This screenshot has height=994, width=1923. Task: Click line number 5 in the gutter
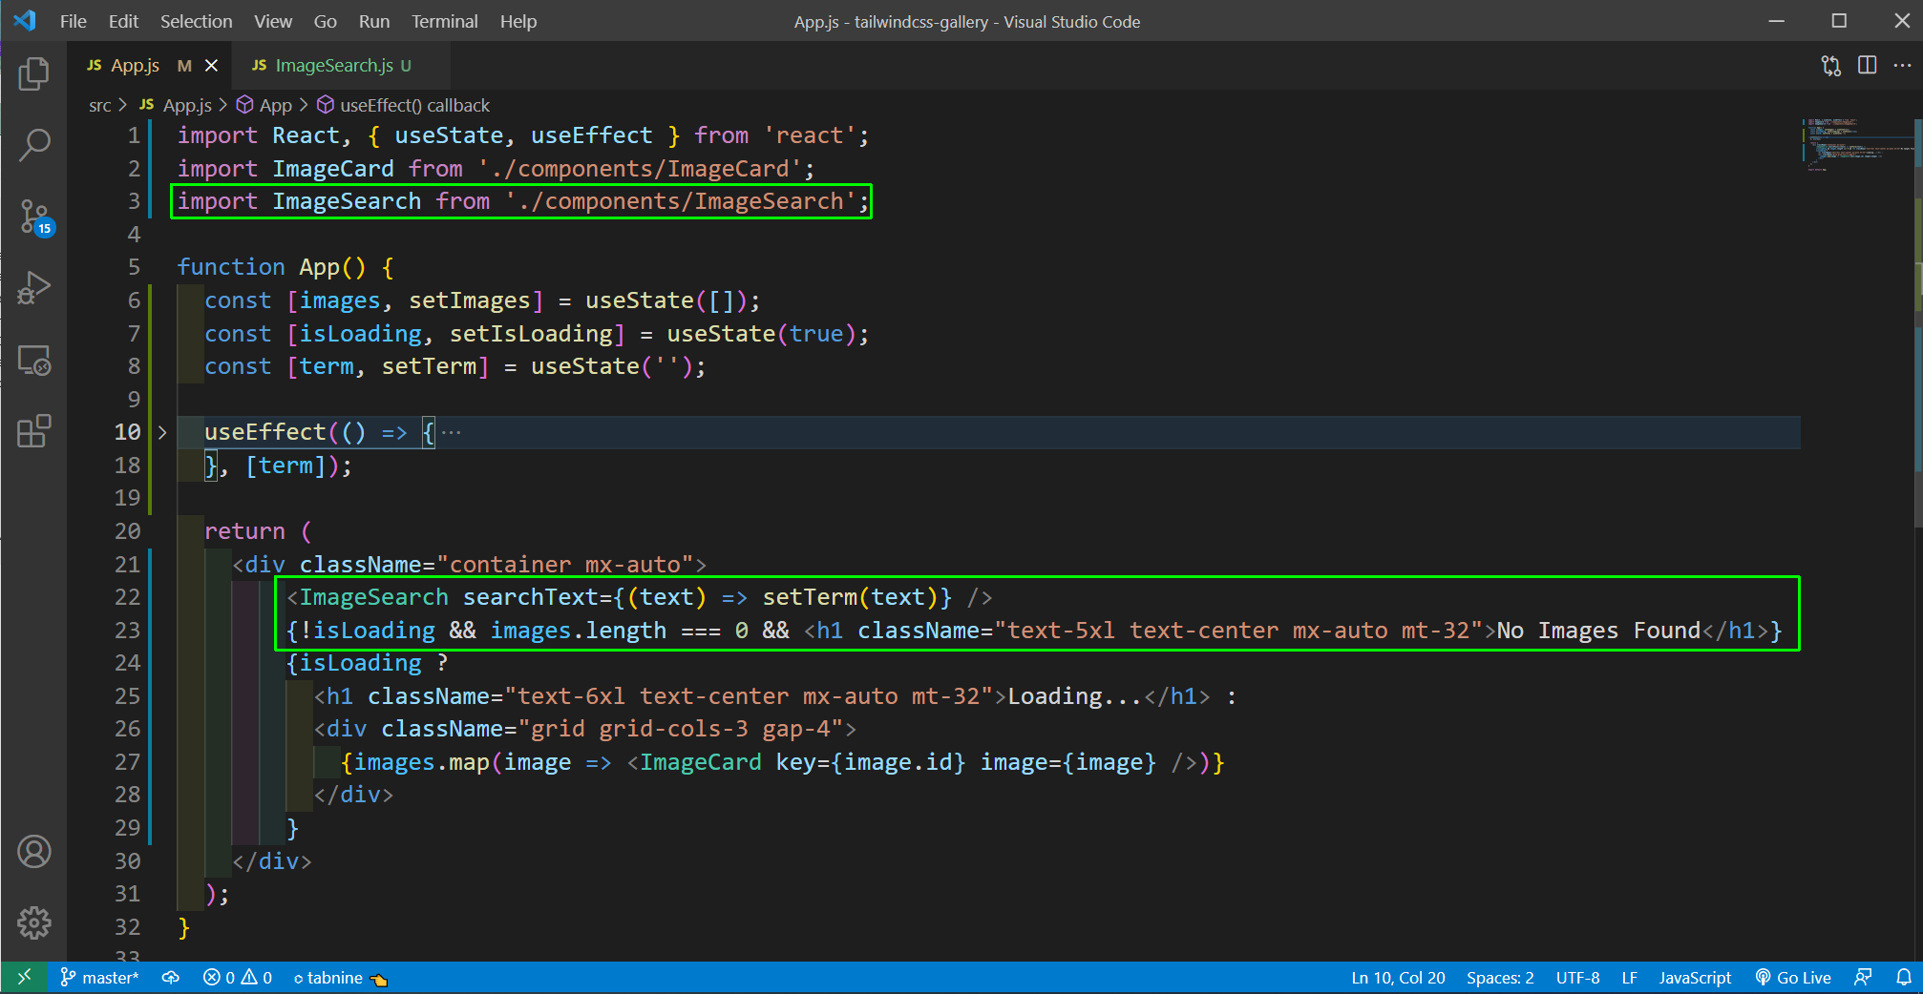tap(134, 267)
